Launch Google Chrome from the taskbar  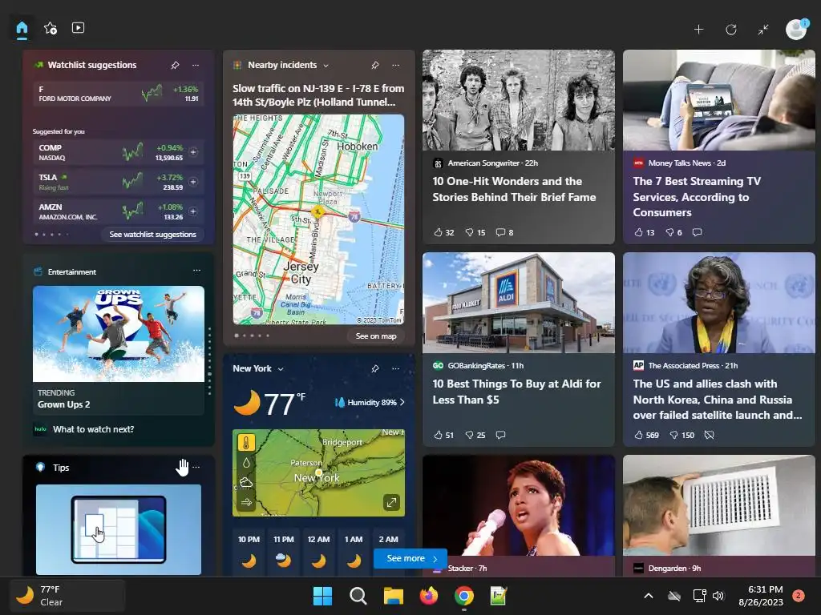464,596
